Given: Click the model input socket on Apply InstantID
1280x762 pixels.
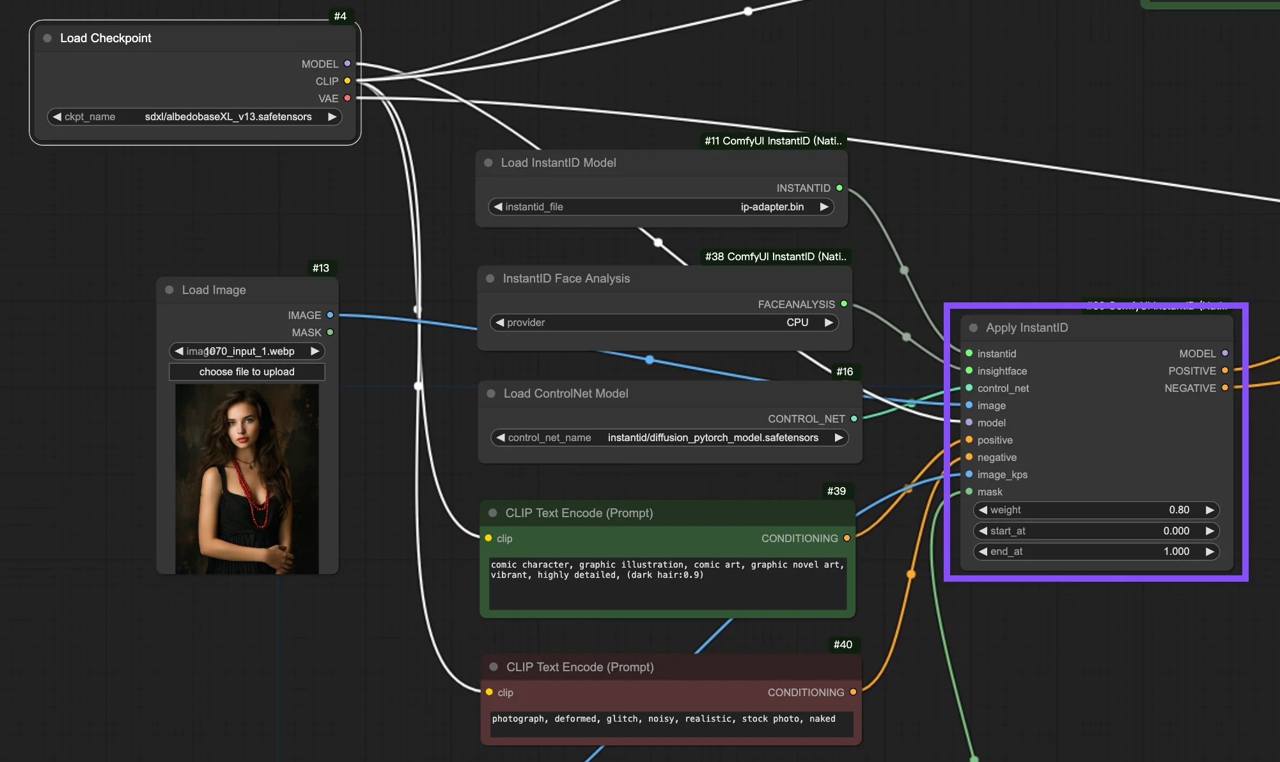Looking at the screenshot, I should tap(969, 423).
